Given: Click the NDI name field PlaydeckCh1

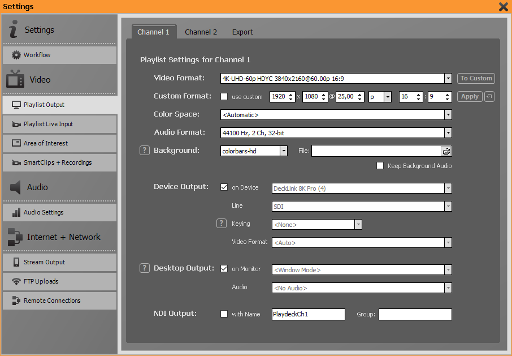Looking at the screenshot, I should click(x=308, y=314).
